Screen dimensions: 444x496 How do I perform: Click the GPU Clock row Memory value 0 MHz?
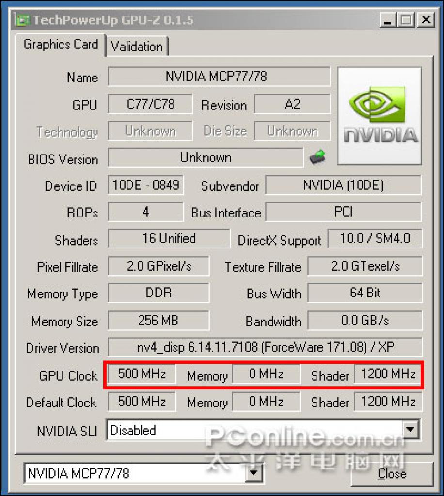266,374
